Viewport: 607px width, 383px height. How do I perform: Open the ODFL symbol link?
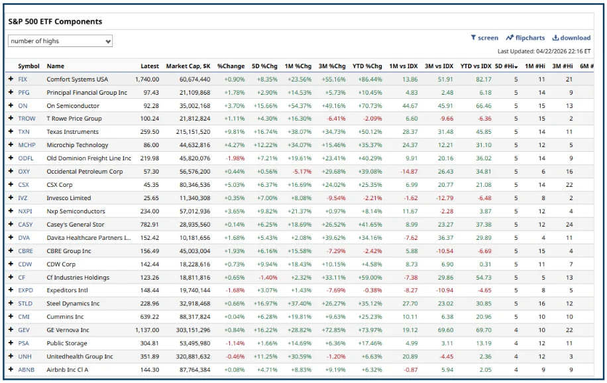click(x=26, y=158)
